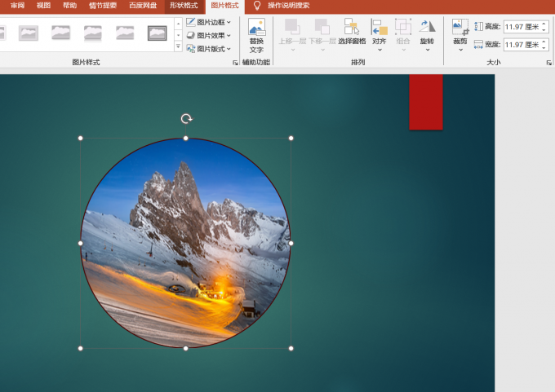555x392 pixels.
Task: Open the Picture Effects (图片效果) dropdown
Action: tap(209, 35)
